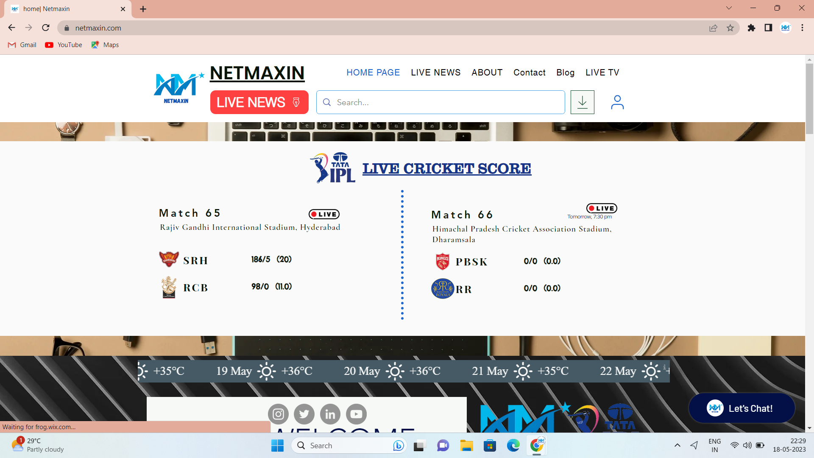
Task: Open Chrome's three-dot menu
Action: [x=802, y=28]
